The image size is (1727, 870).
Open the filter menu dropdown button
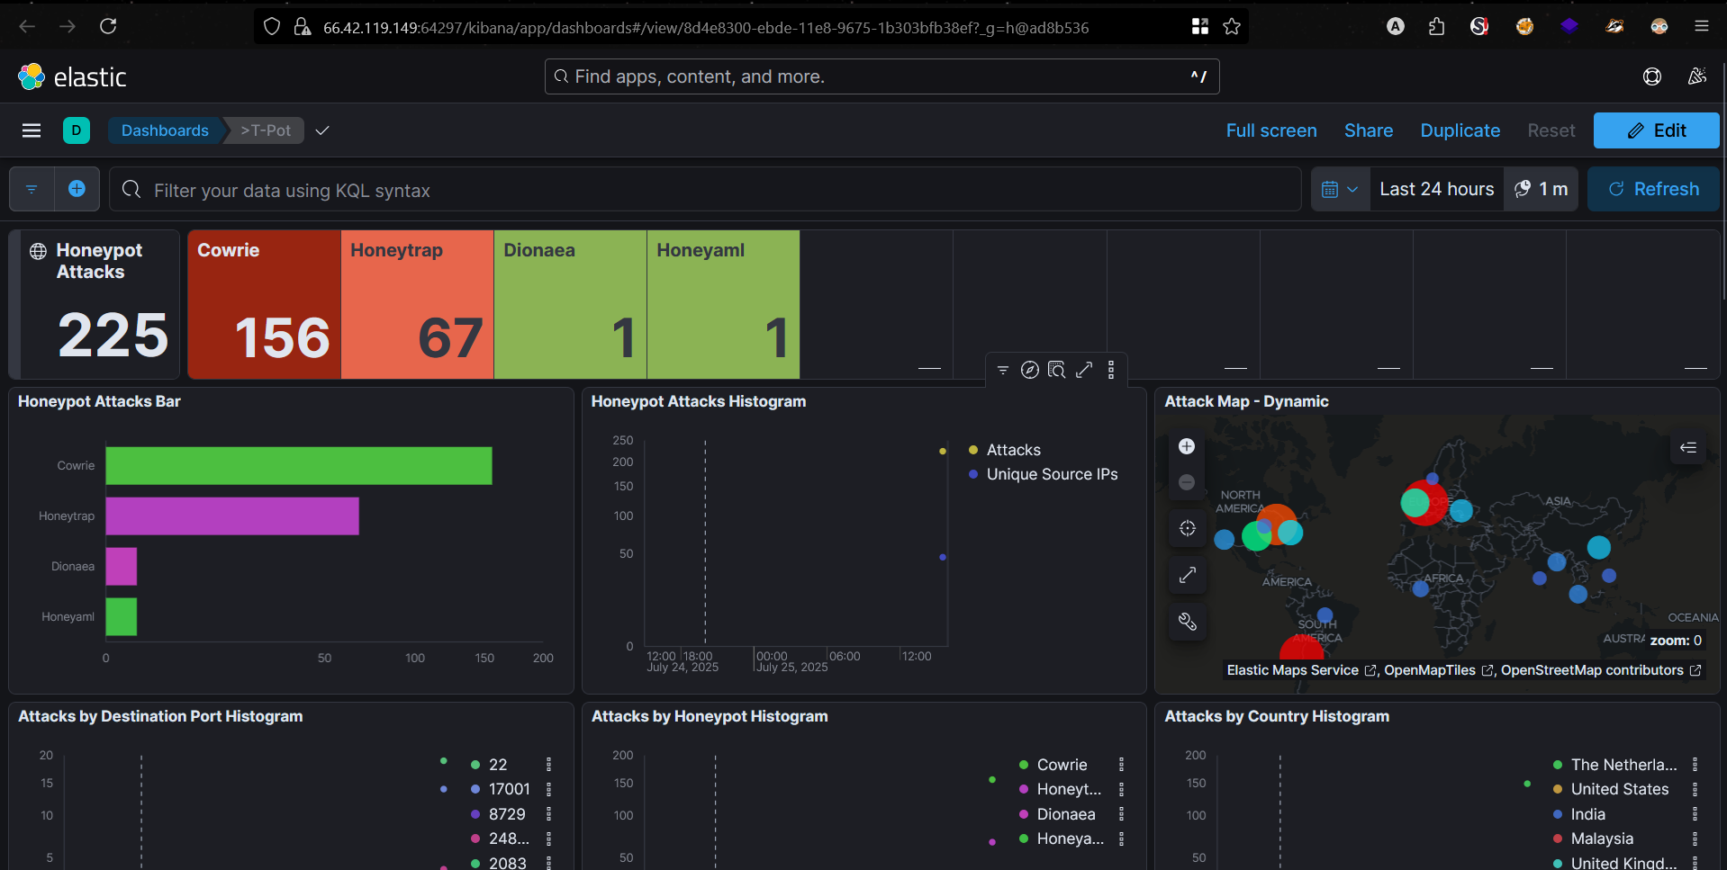click(x=32, y=189)
